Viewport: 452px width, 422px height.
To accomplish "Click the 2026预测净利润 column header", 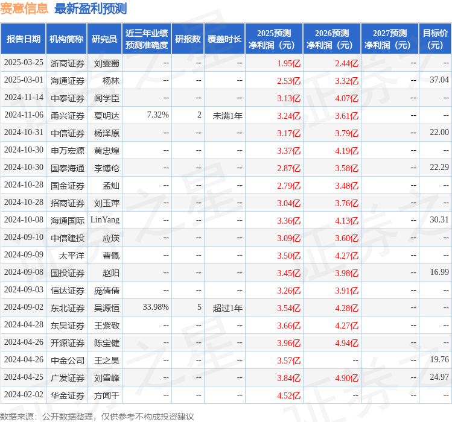I will click(332, 39).
